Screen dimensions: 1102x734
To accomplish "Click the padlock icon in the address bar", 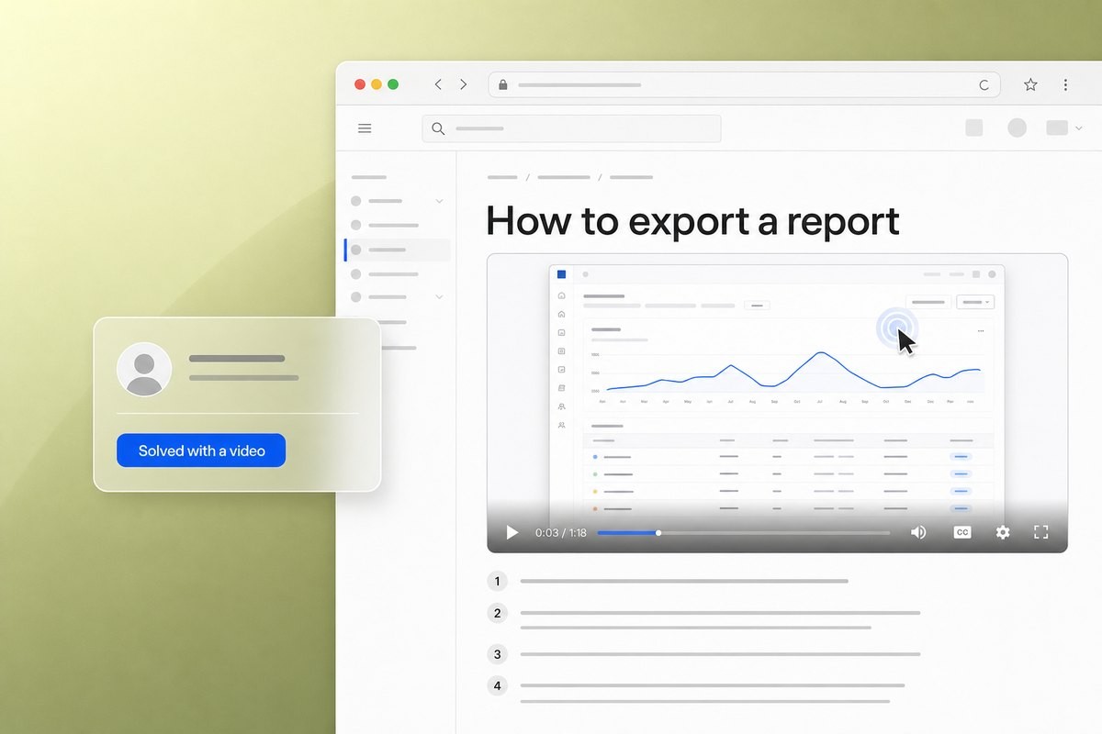I will tap(502, 84).
